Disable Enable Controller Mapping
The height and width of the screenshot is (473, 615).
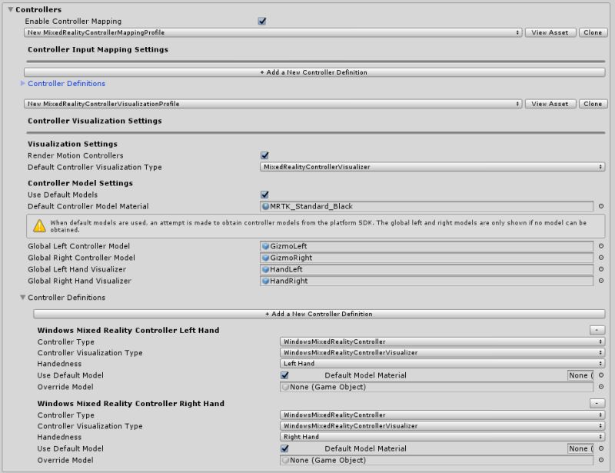(x=261, y=22)
